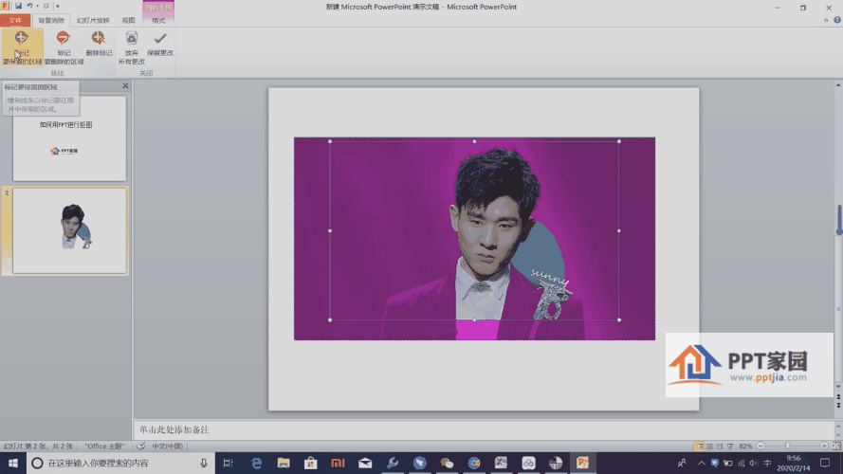Image resolution: width=843 pixels, height=474 pixels.
Task: Click the Windows search box
Action: 121,463
